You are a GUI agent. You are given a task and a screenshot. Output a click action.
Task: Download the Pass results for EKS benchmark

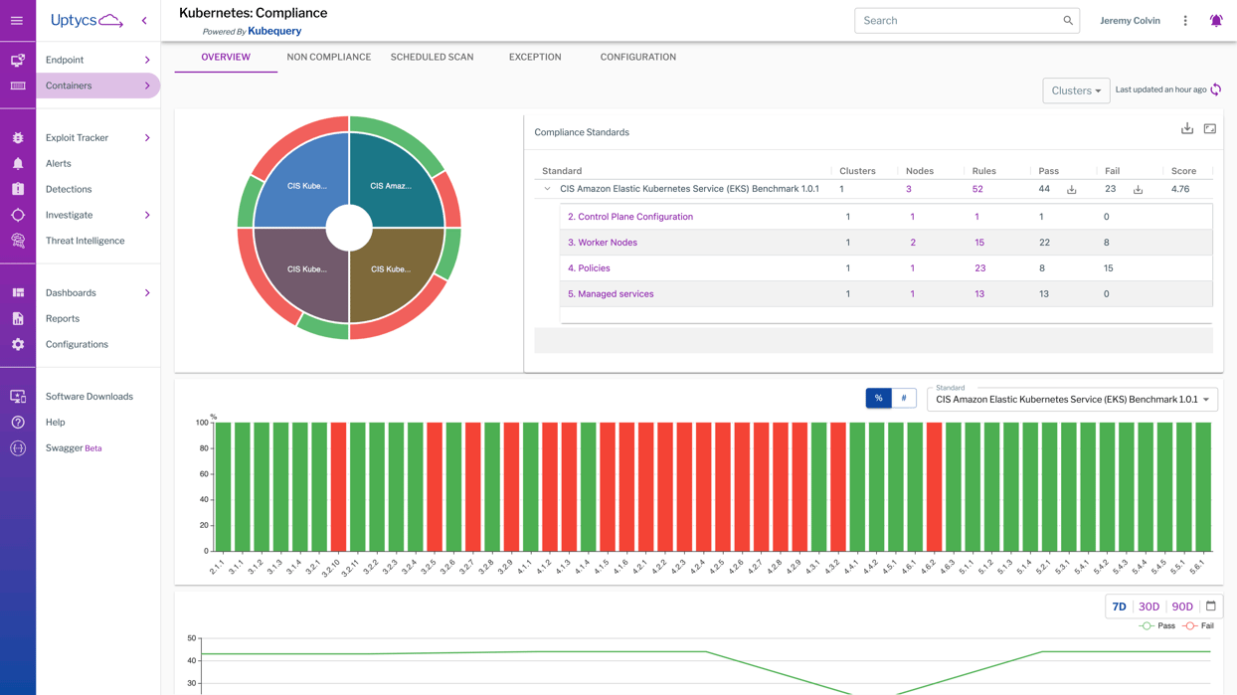1071,189
